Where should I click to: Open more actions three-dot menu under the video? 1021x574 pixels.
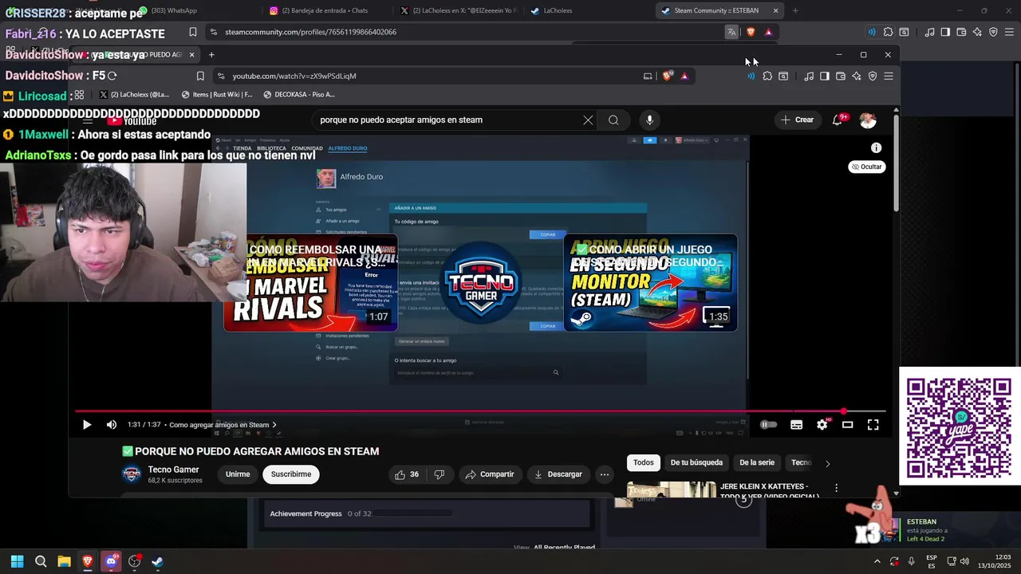click(605, 474)
